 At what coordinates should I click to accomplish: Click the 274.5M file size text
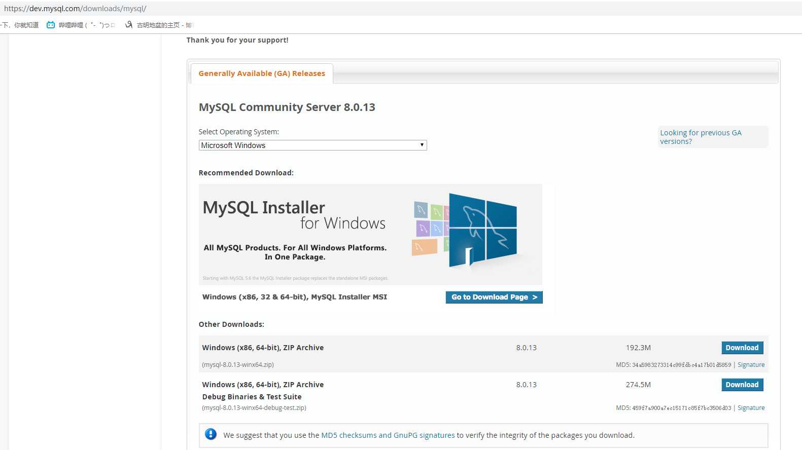638,385
